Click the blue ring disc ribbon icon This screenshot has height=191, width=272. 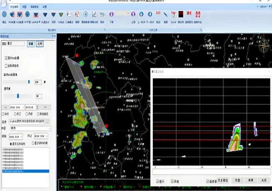pos(27,14)
